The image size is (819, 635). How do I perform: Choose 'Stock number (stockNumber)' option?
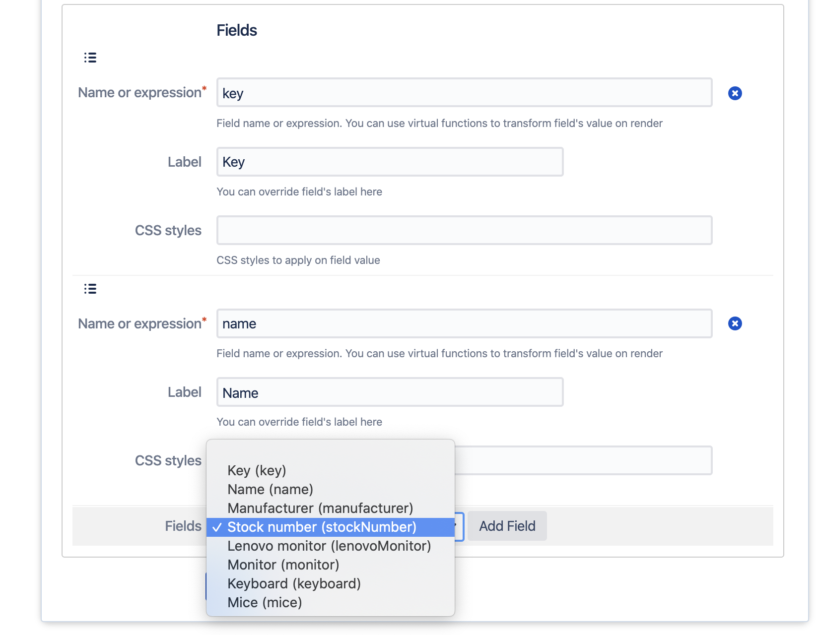tap(331, 527)
